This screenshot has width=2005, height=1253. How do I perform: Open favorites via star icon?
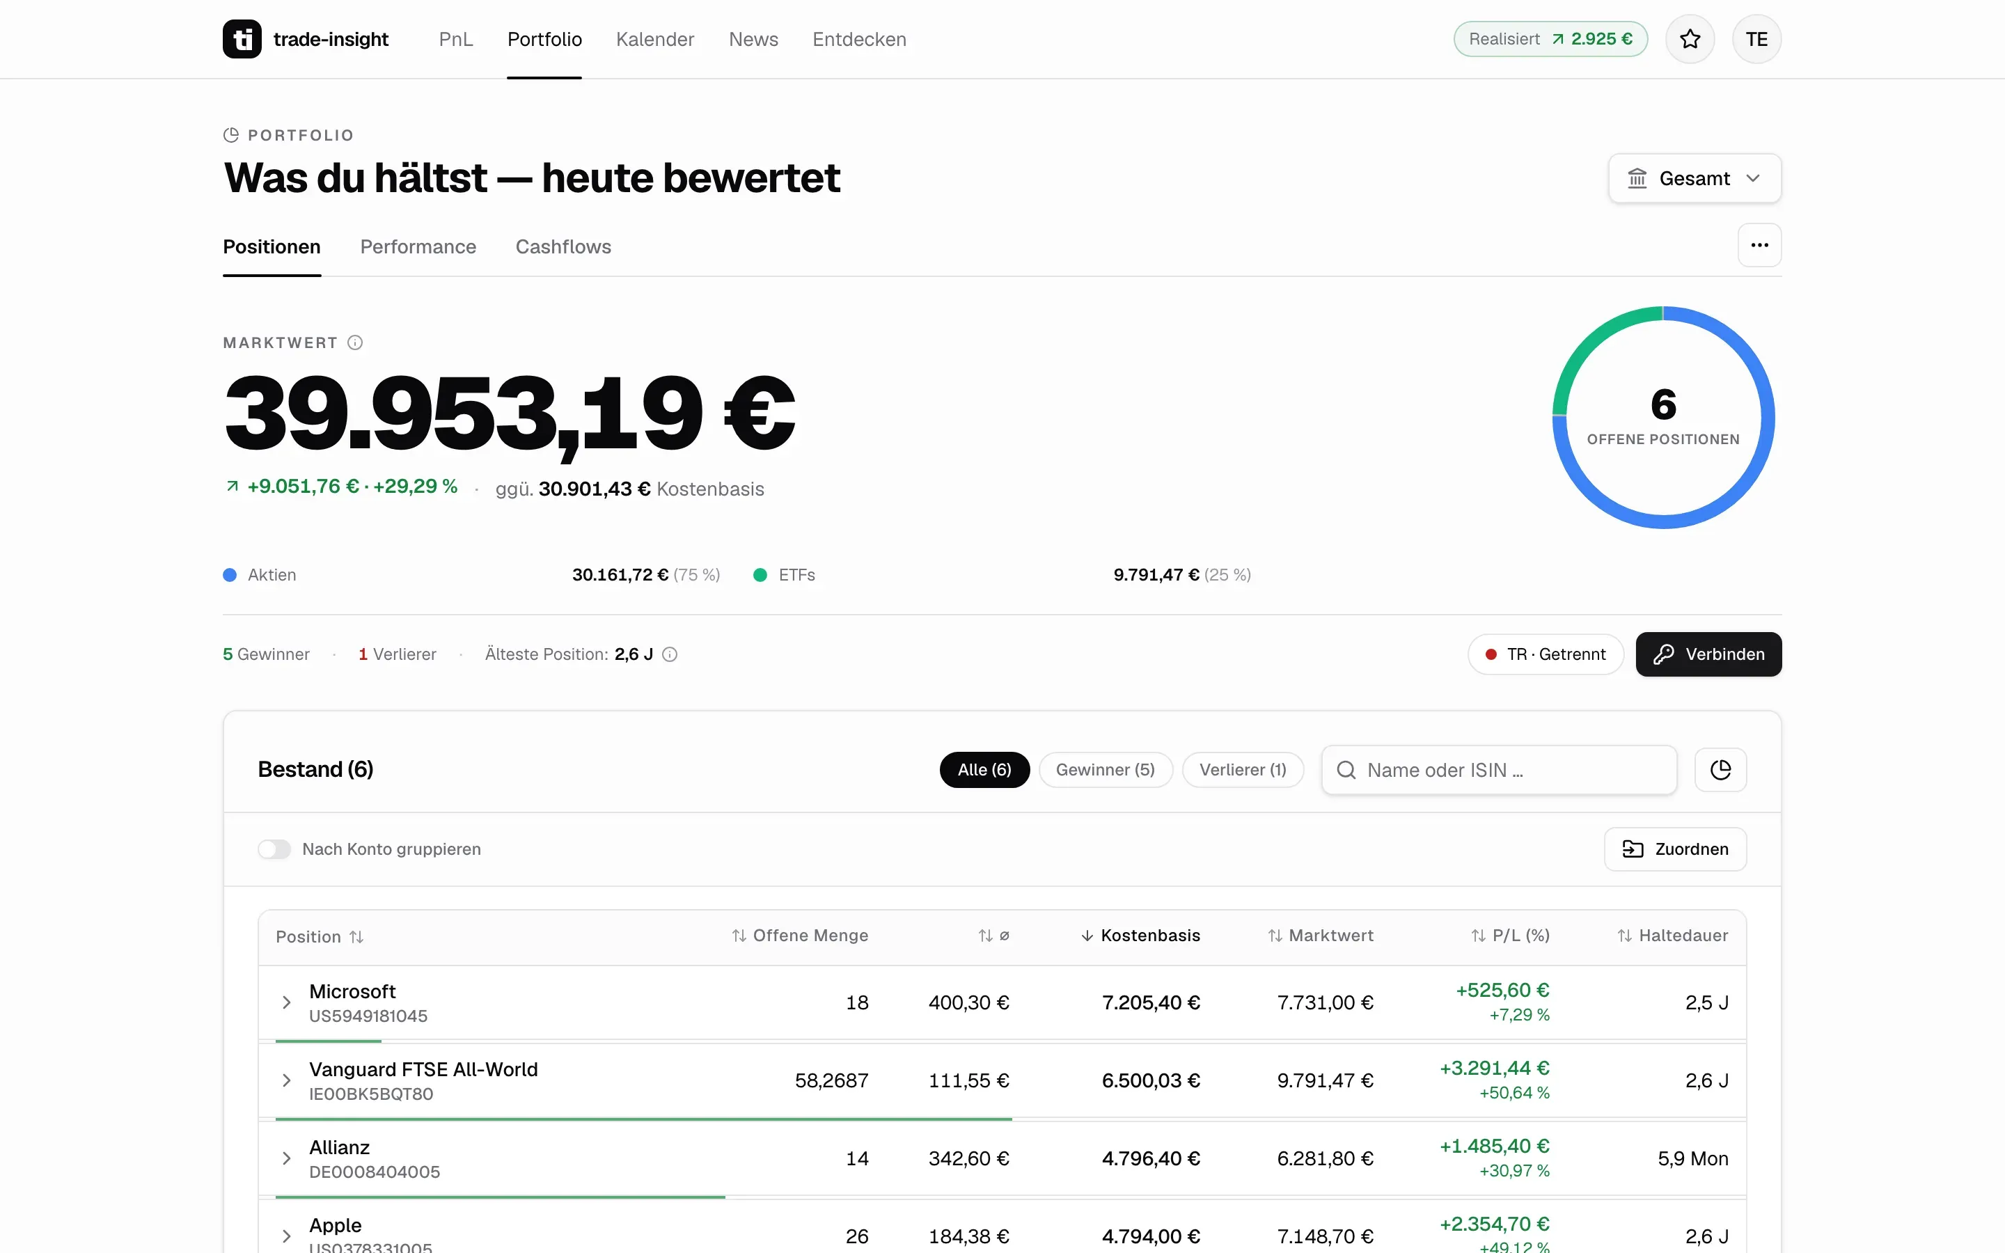click(1690, 39)
